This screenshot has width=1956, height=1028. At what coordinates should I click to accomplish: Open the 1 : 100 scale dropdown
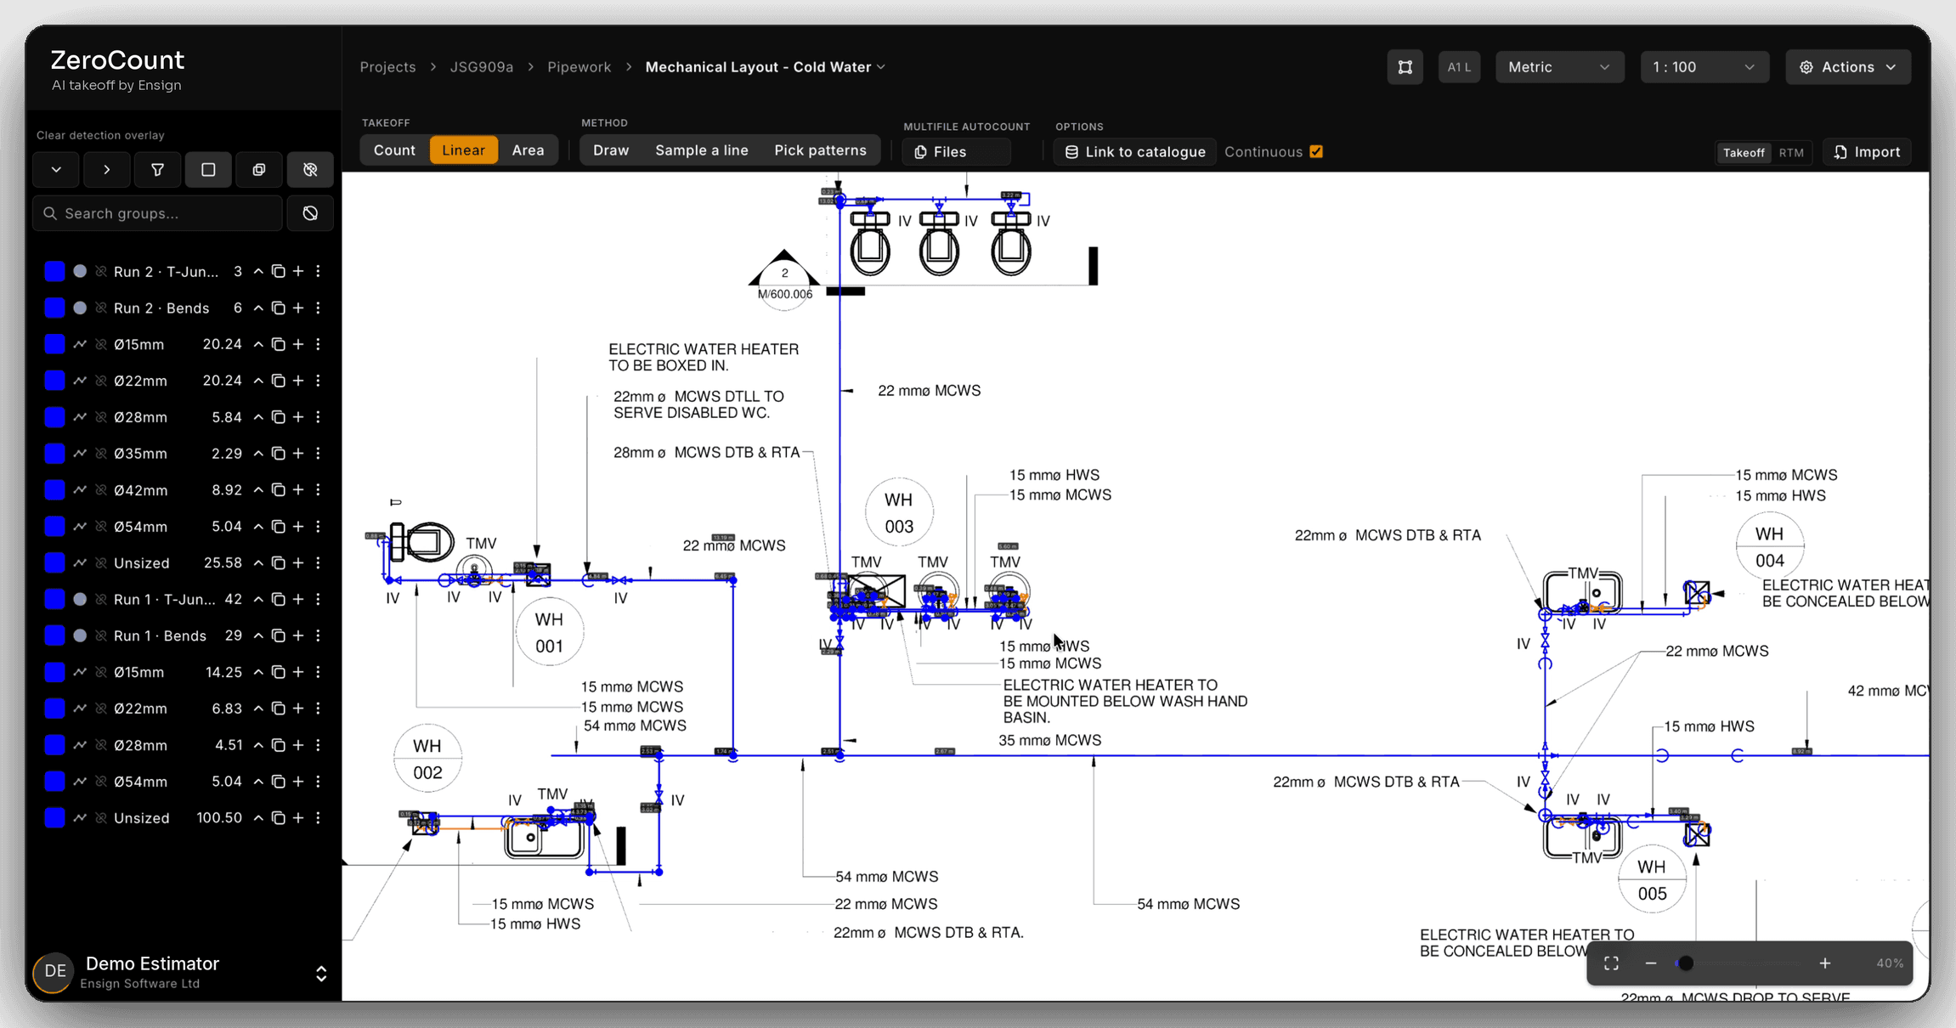[1704, 67]
